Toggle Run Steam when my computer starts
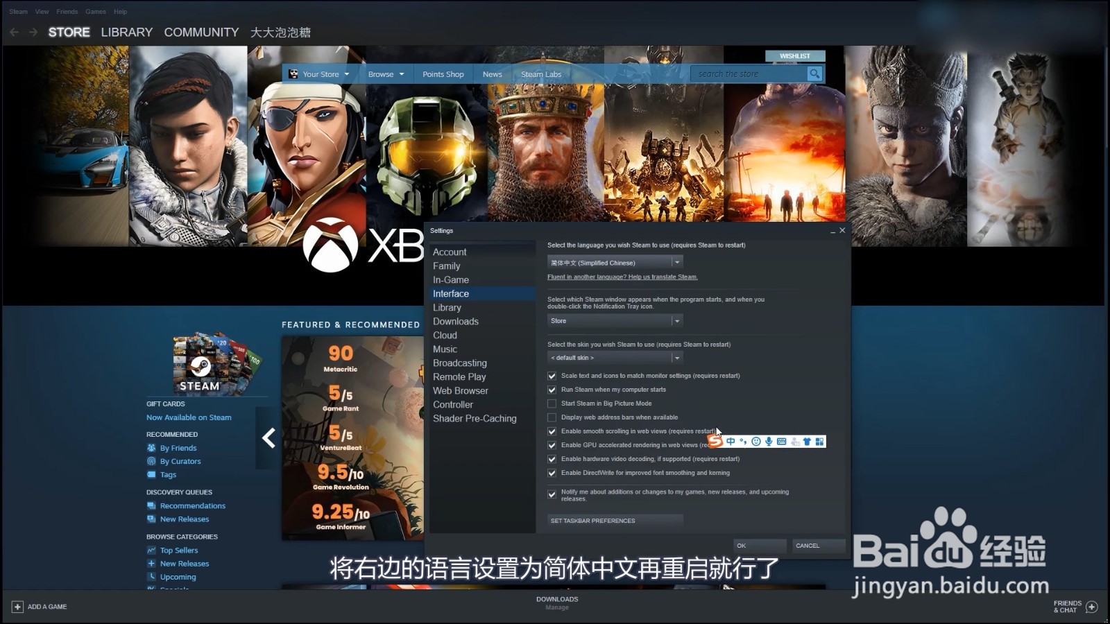 click(552, 390)
